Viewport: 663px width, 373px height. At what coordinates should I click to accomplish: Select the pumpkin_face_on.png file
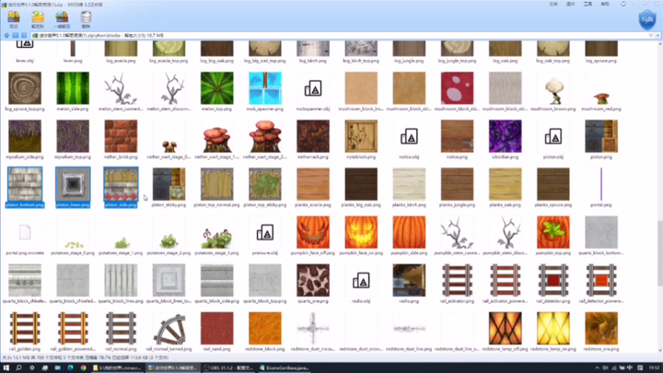coord(361,236)
